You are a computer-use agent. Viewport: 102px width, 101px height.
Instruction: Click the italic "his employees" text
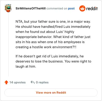pyautogui.click(x=70, y=42)
